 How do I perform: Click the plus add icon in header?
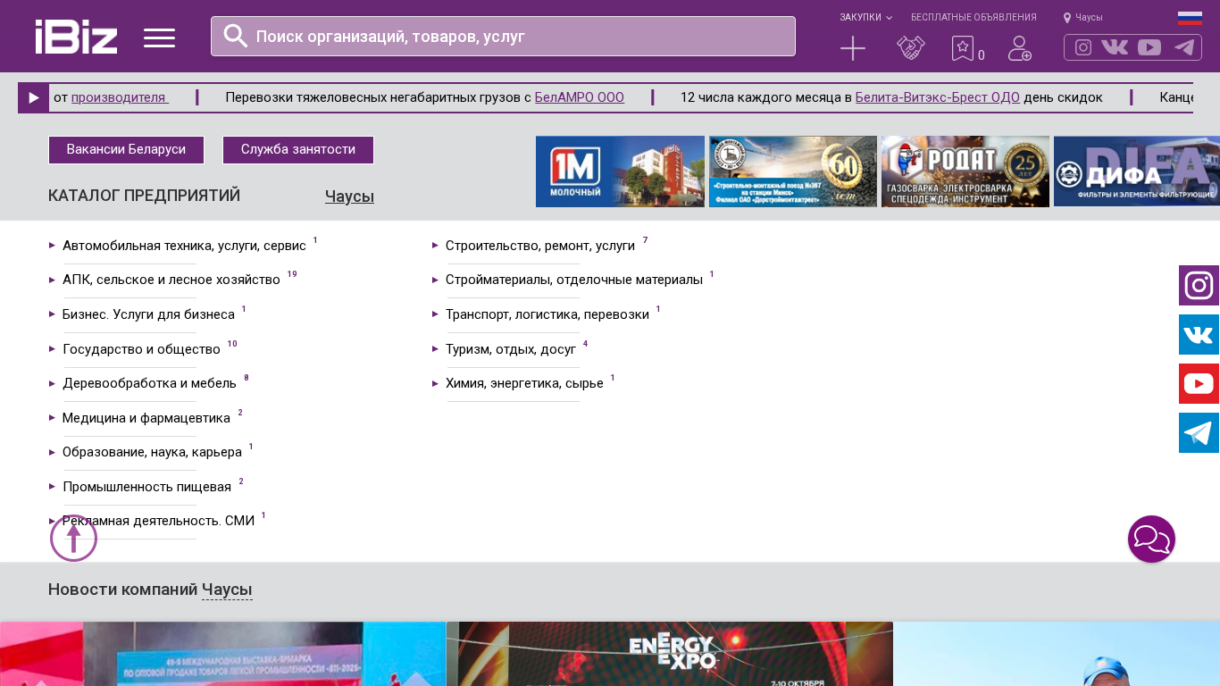click(x=853, y=48)
